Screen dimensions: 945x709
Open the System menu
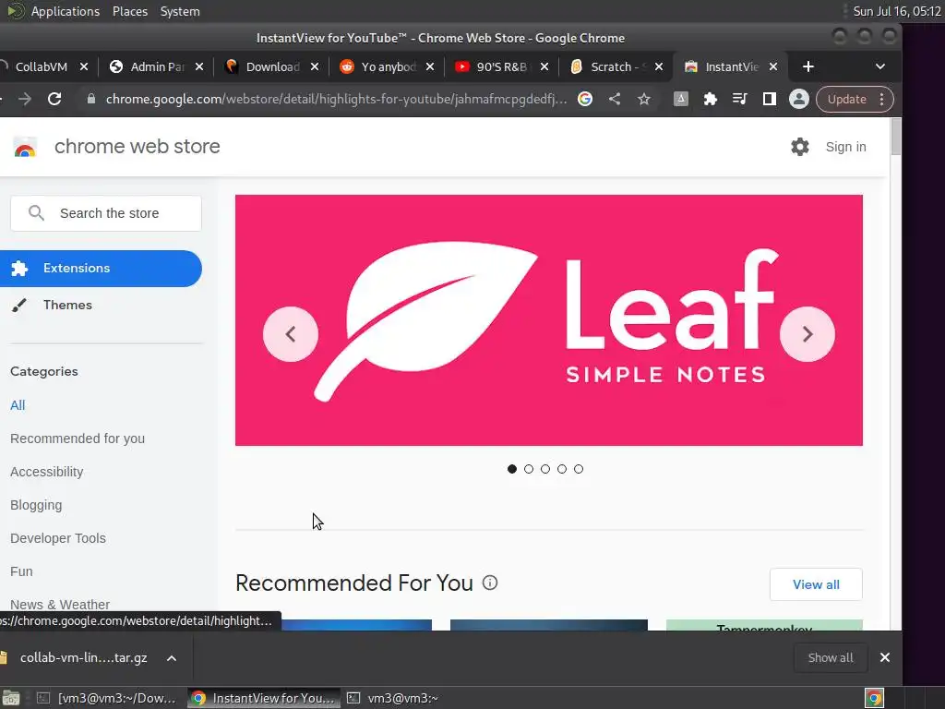tap(180, 11)
